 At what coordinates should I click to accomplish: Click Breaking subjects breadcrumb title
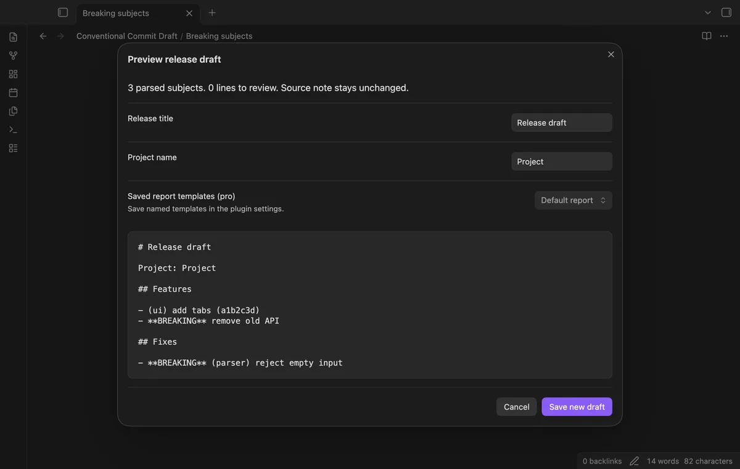pyautogui.click(x=219, y=36)
